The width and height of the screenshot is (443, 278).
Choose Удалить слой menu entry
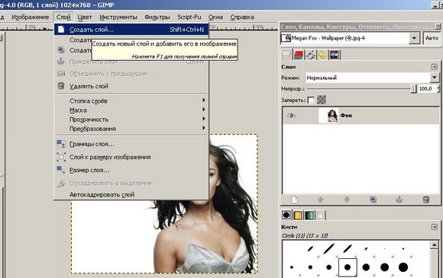131,86
